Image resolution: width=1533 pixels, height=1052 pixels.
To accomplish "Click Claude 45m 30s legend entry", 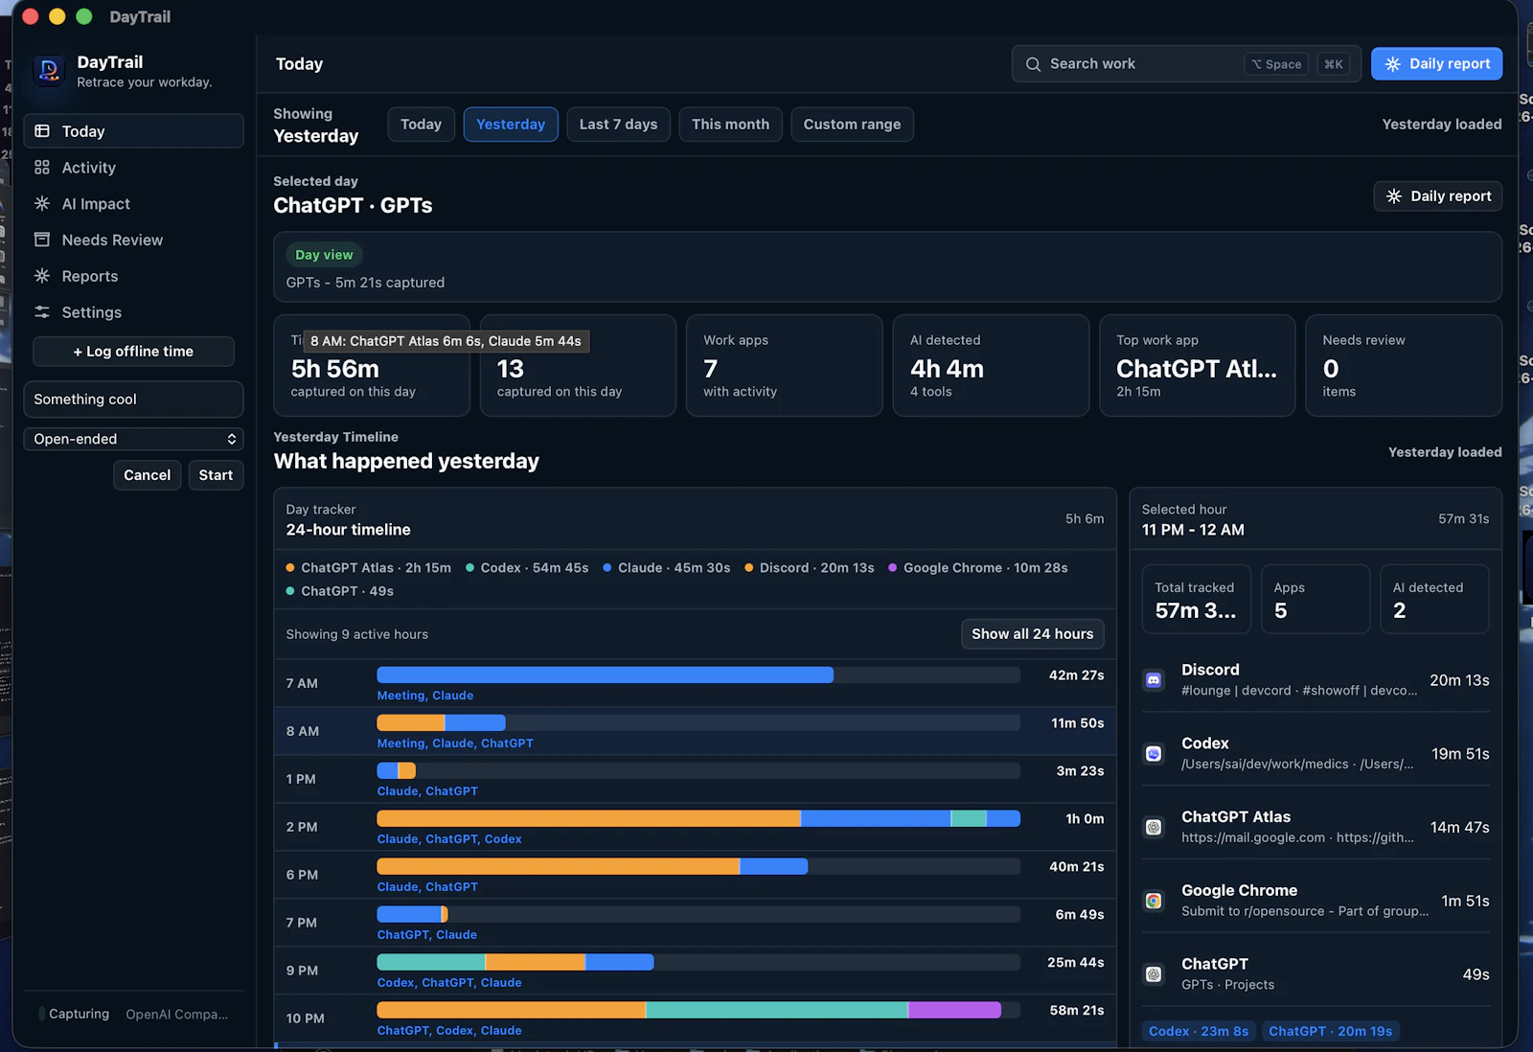I will click(x=667, y=568).
